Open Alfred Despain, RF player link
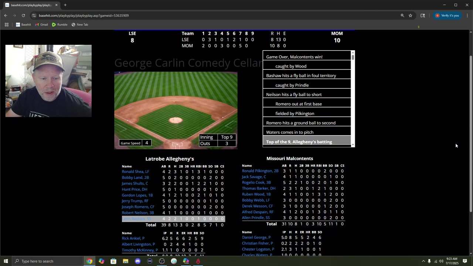 (258, 212)
